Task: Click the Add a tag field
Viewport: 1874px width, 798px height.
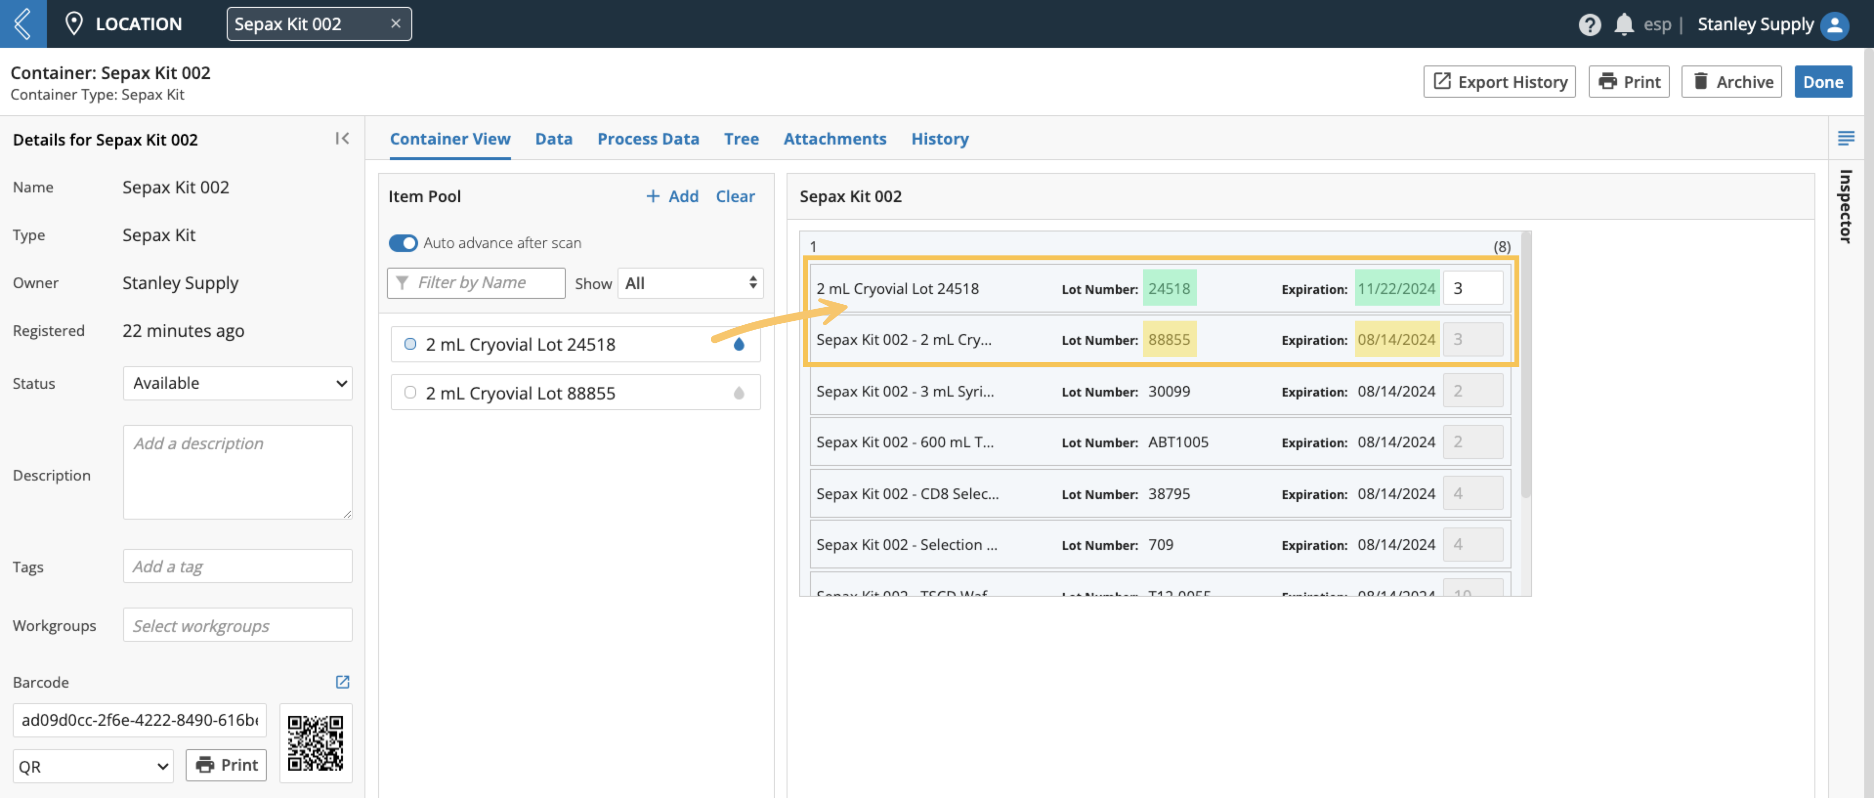Action: (237, 566)
